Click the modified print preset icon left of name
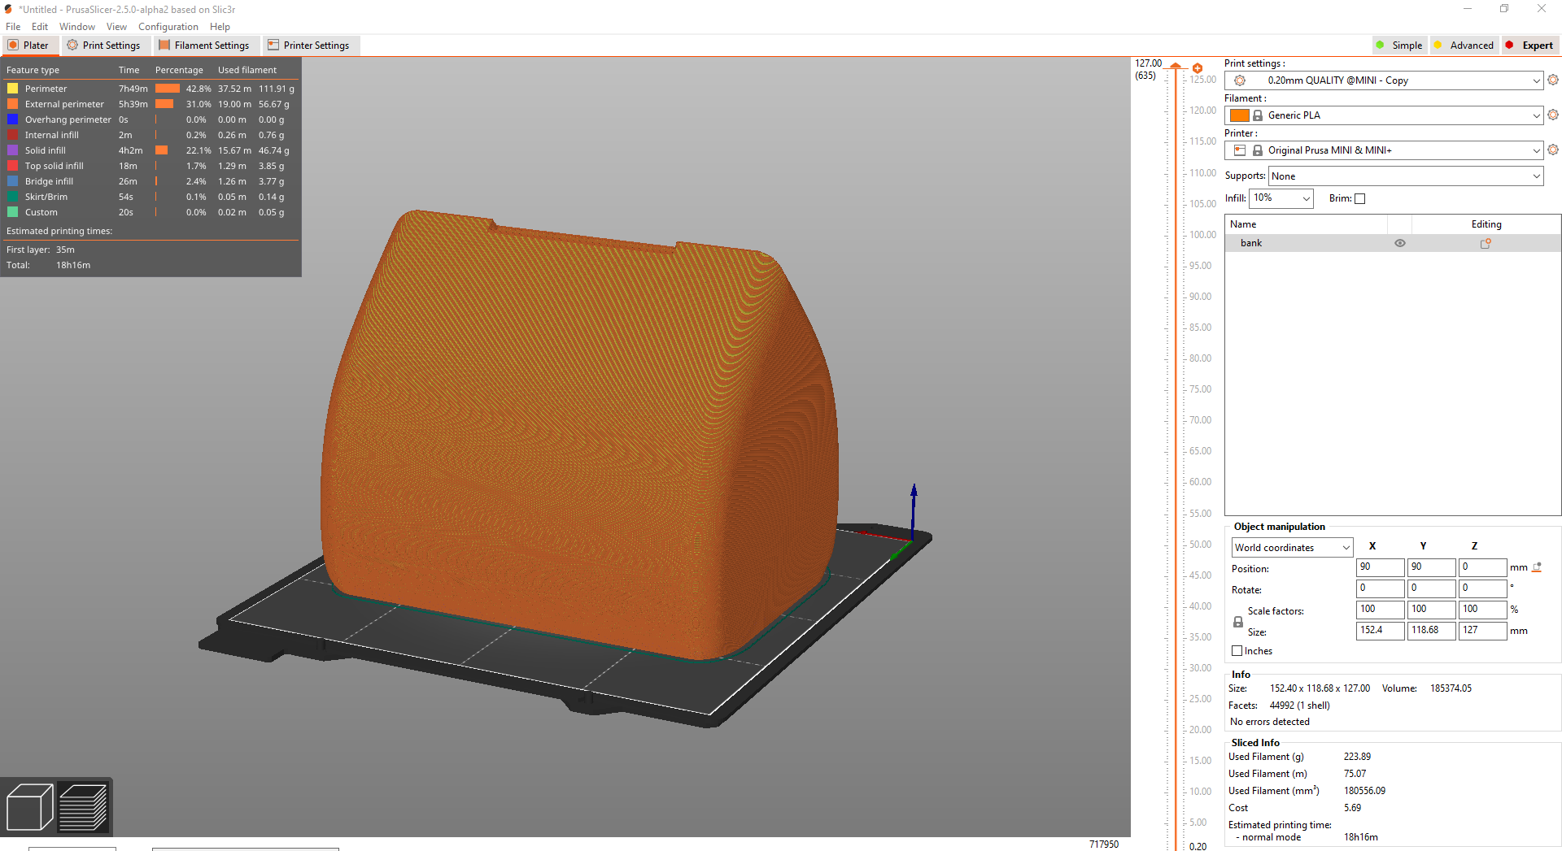The height and width of the screenshot is (851, 1562). tap(1240, 80)
